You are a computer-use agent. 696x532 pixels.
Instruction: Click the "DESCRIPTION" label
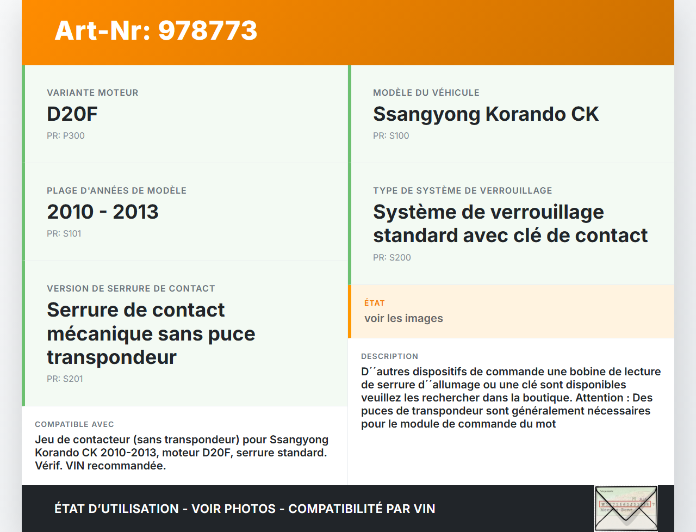coord(389,356)
